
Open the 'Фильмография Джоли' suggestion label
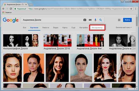click(15, 49)
